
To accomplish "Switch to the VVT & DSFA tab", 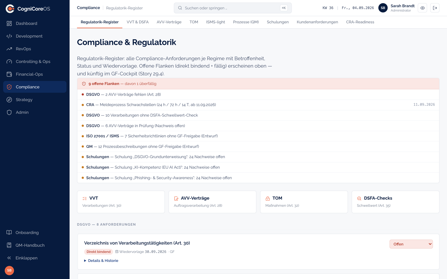I will point(138,22).
